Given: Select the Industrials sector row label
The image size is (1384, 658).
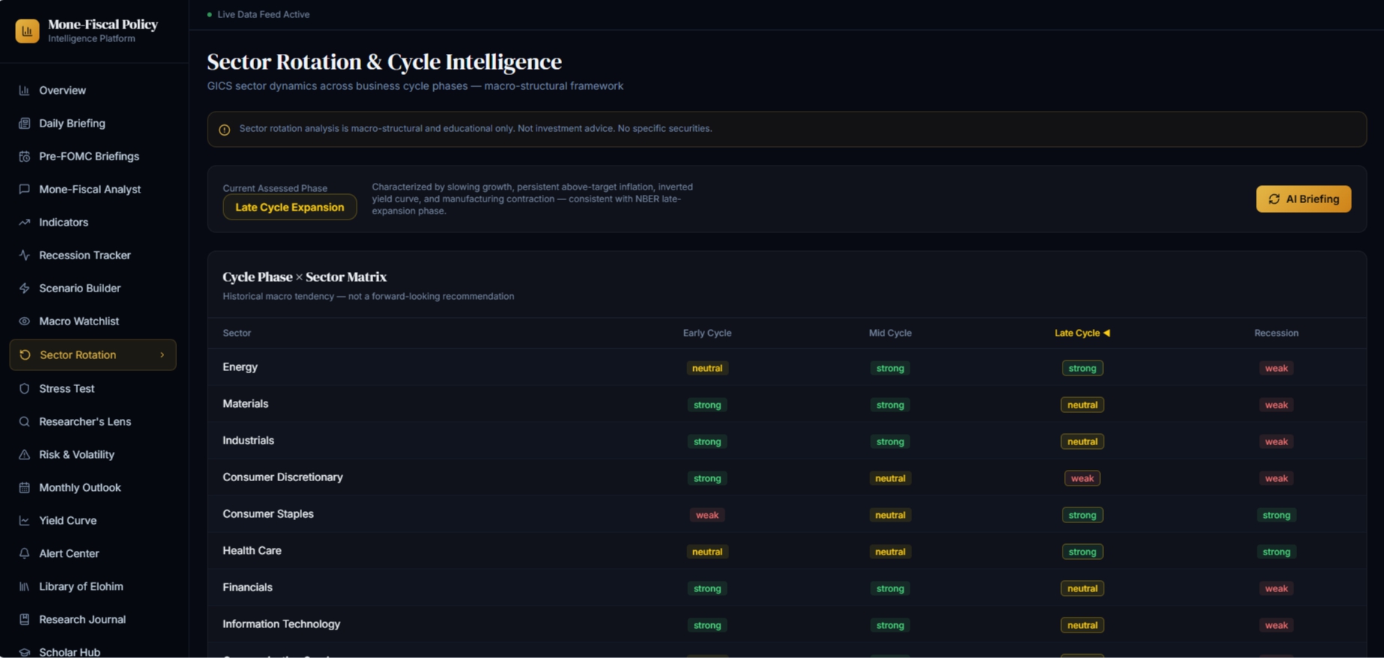Looking at the screenshot, I should (x=248, y=440).
